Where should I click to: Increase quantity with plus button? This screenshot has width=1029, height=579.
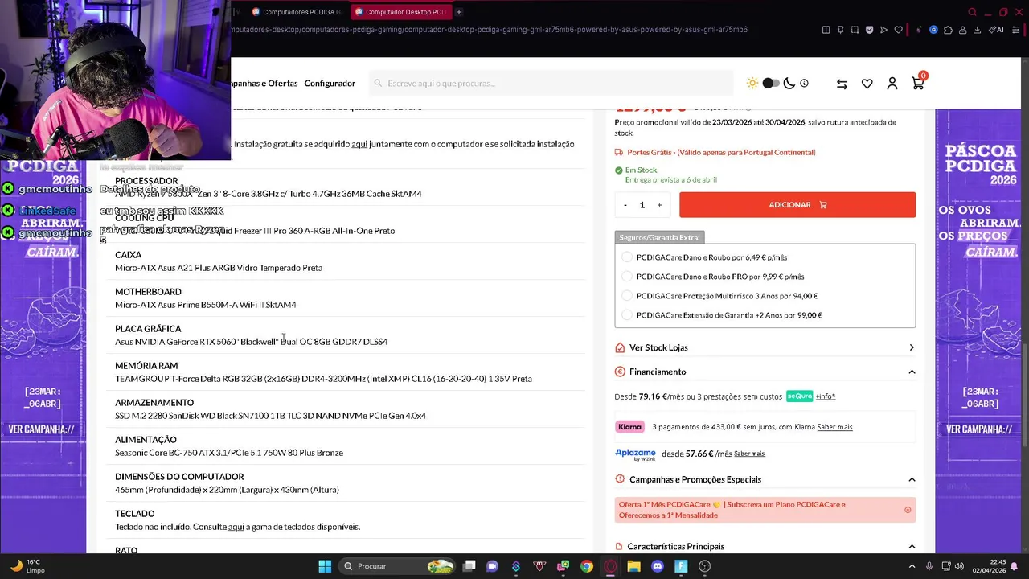pyautogui.click(x=659, y=205)
